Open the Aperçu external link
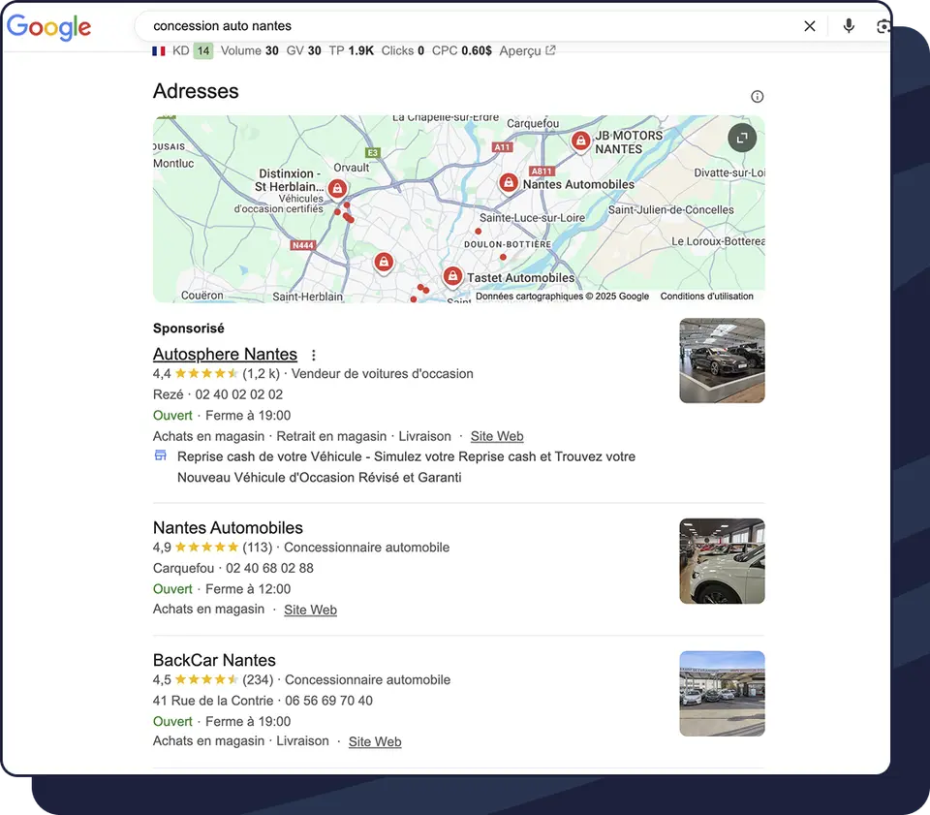Screen dimensions: 930x815 tap(527, 51)
